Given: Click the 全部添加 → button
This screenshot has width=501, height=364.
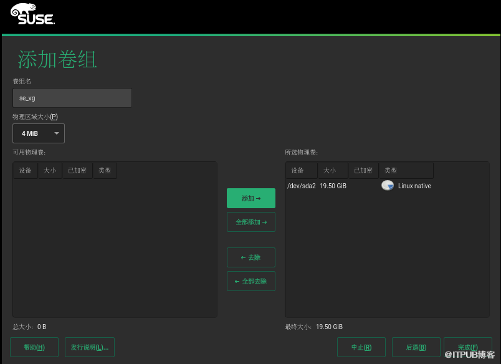Looking at the screenshot, I should 251,222.
